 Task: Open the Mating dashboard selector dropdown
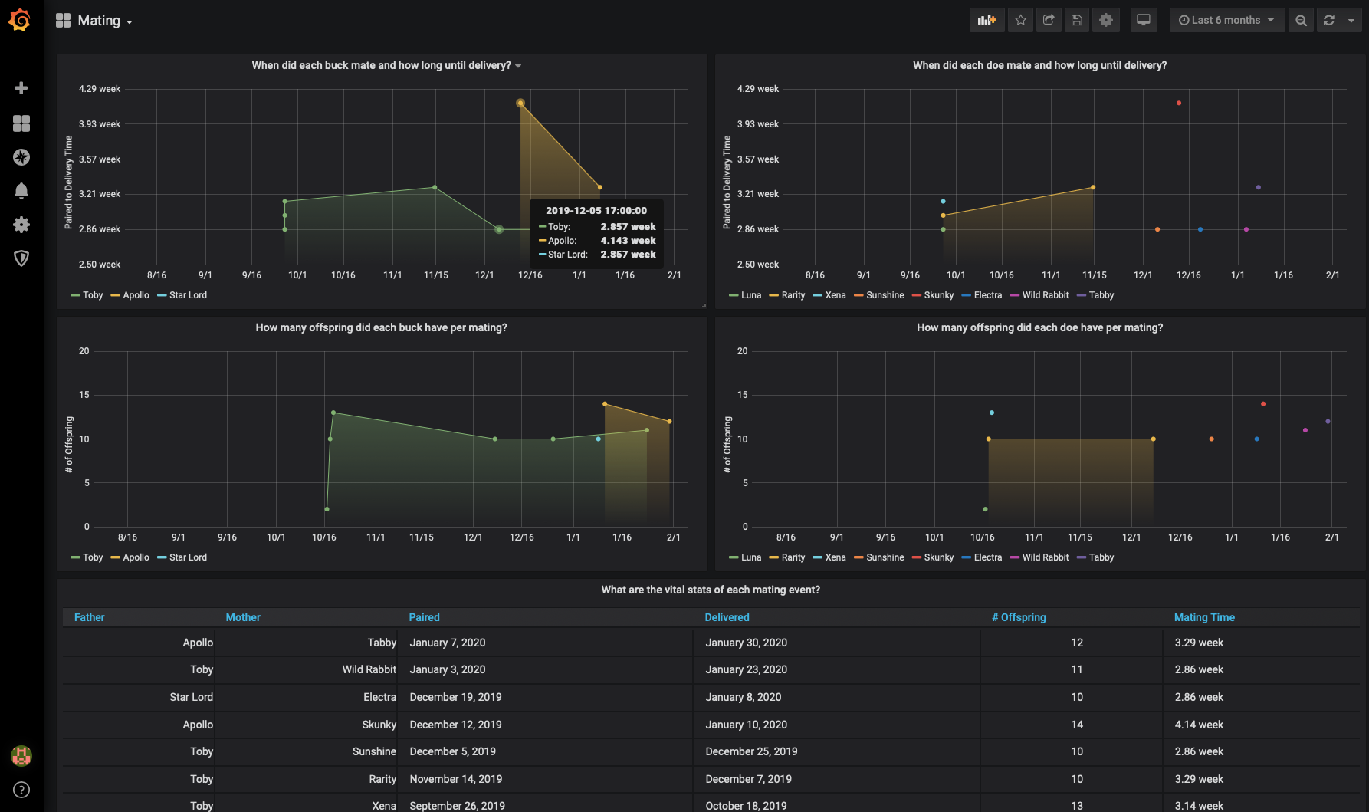(x=94, y=21)
